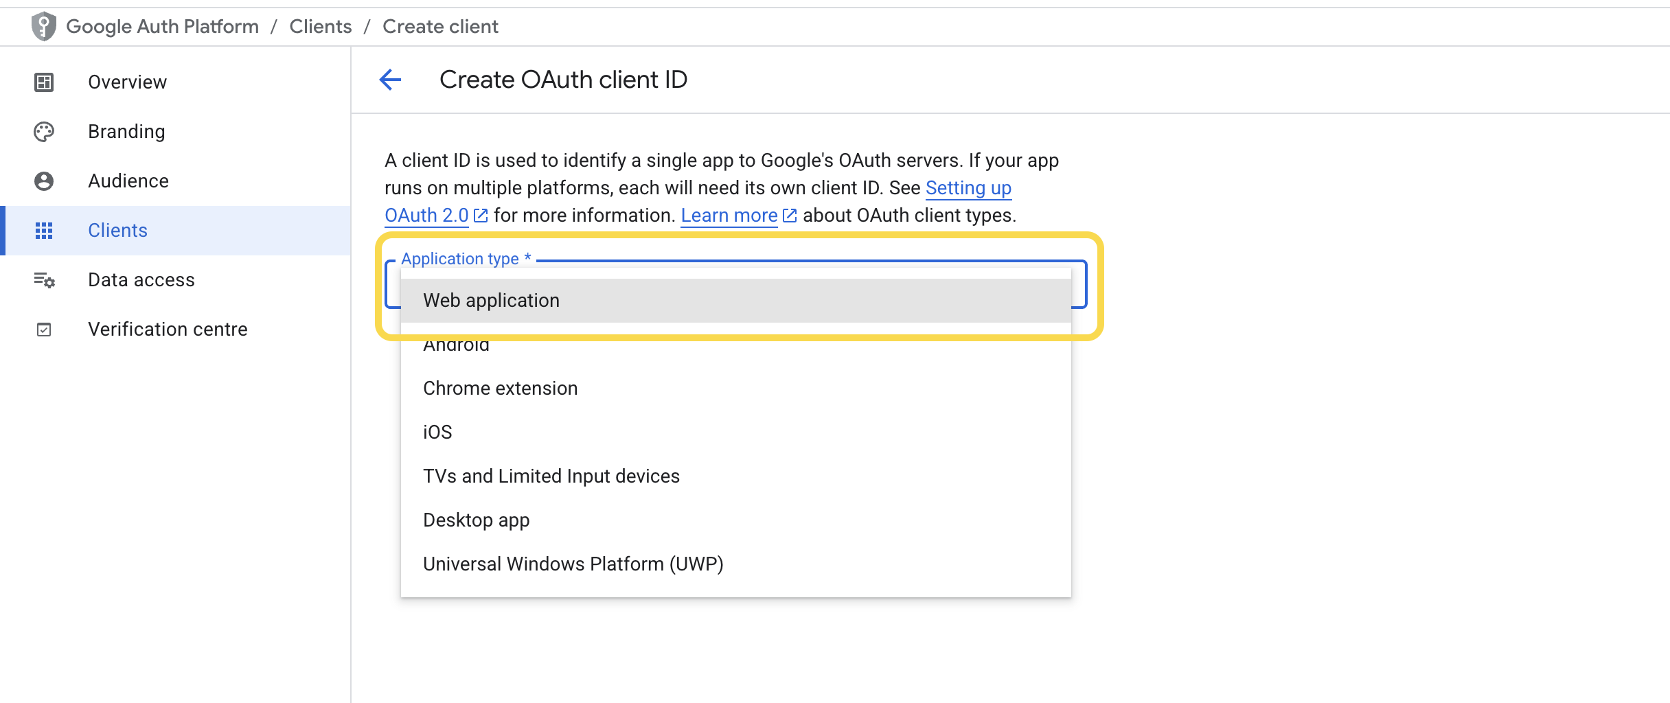This screenshot has width=1670, height=703.
Task: Click the Clients grid icon
Action: (x=44, y=231)
